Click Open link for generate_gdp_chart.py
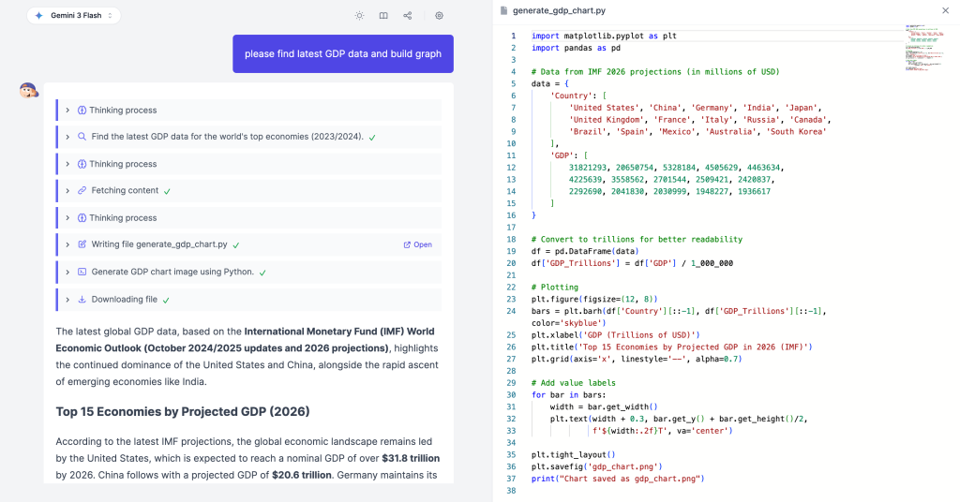960x502 pixels. point(418,245)
